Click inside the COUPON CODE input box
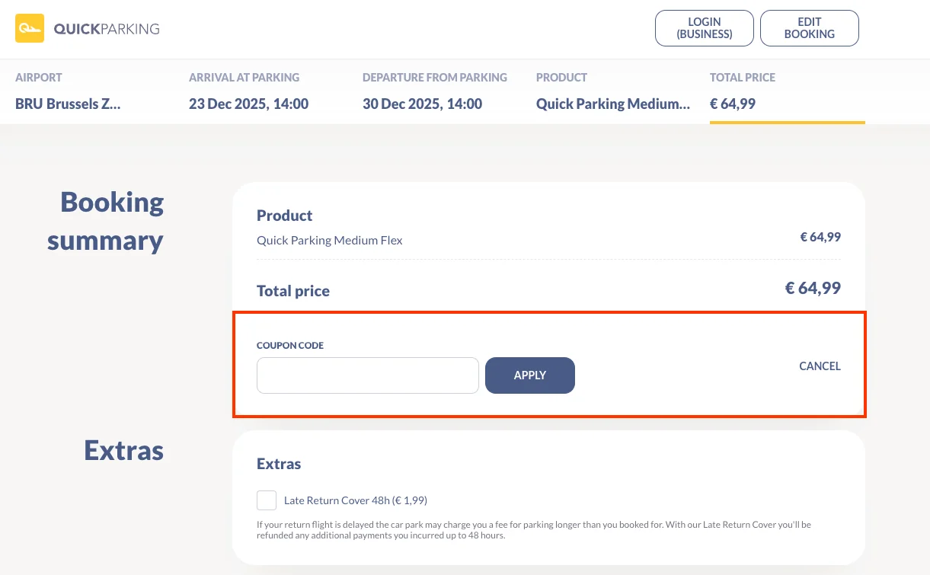Screen dimensions: 930x575 [x=367, y=375]
